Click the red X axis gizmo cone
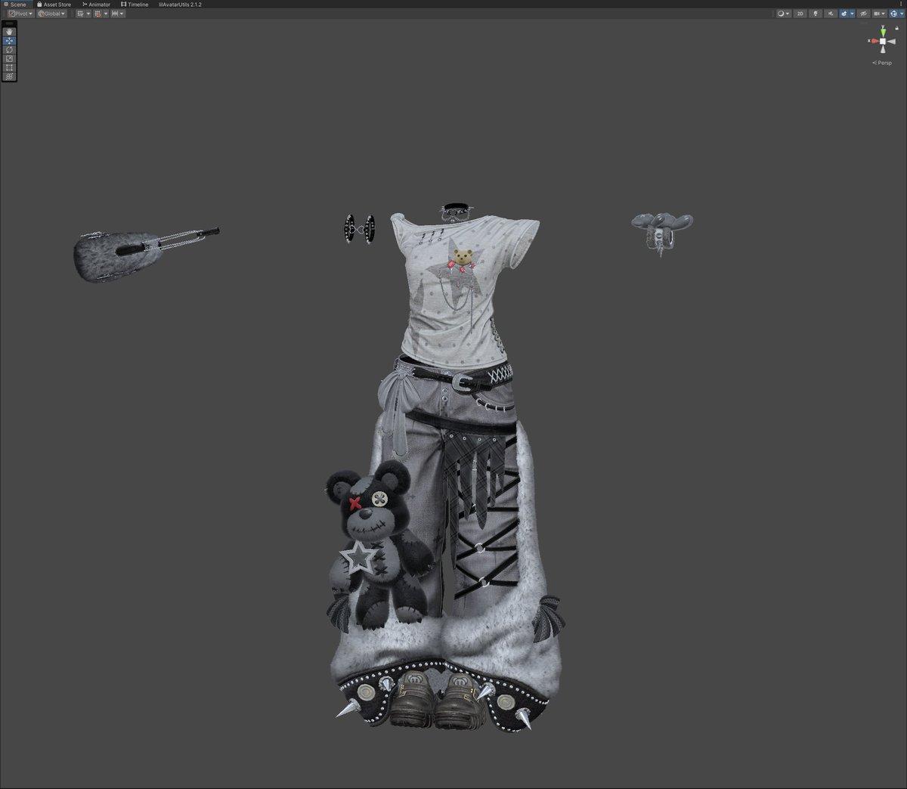The image size is (907, 789). 874,41
